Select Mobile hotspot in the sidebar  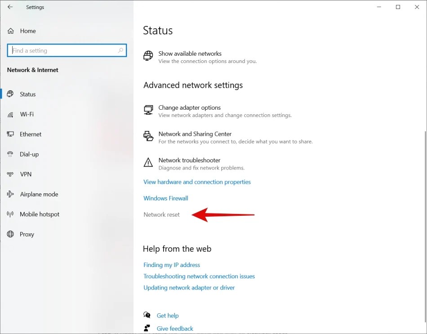40,214
